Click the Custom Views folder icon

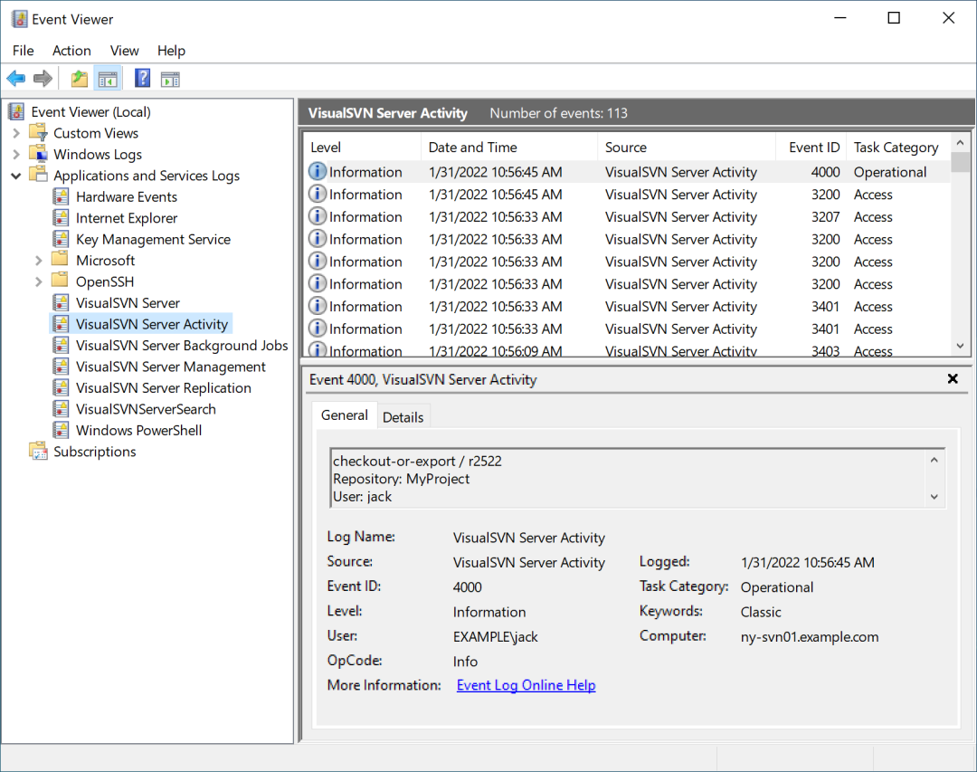[39, 132]
